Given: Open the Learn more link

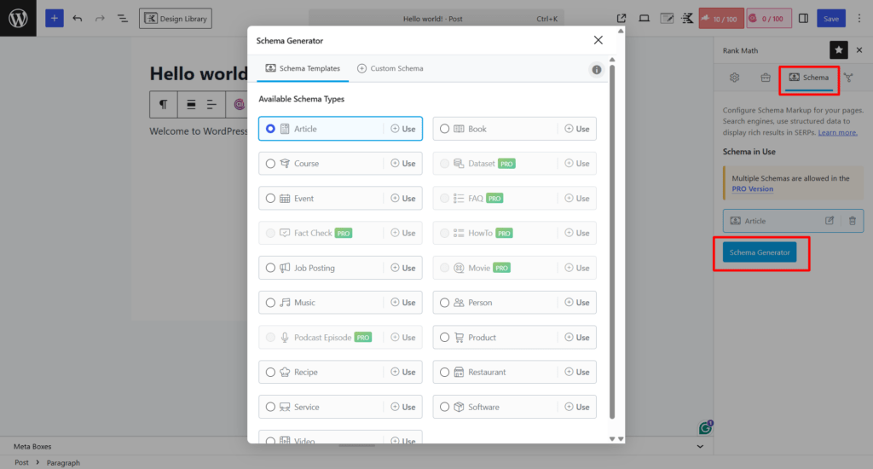Looking at the screenshot, I should click(837, 132).
